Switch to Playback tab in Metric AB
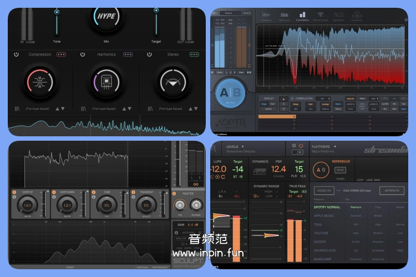Screen dimensions: 416x277 266,16
